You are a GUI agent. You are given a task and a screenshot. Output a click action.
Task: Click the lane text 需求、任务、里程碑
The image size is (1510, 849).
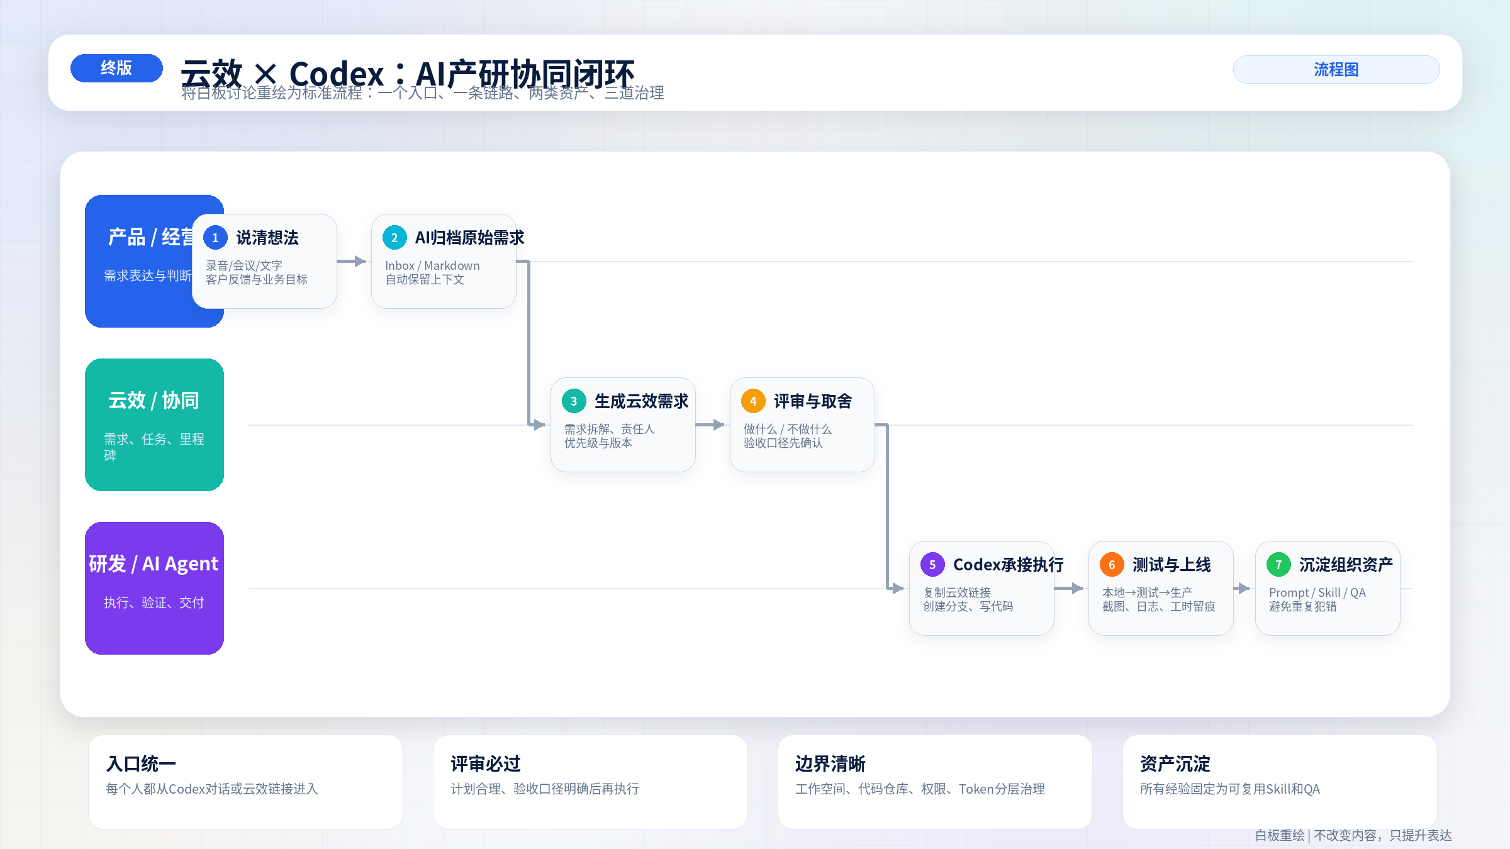154,447
